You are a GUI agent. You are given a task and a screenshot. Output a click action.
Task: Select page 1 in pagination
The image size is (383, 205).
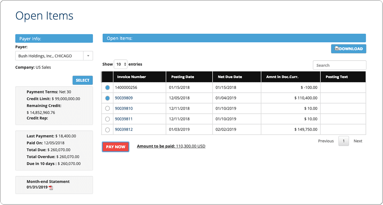344,141
